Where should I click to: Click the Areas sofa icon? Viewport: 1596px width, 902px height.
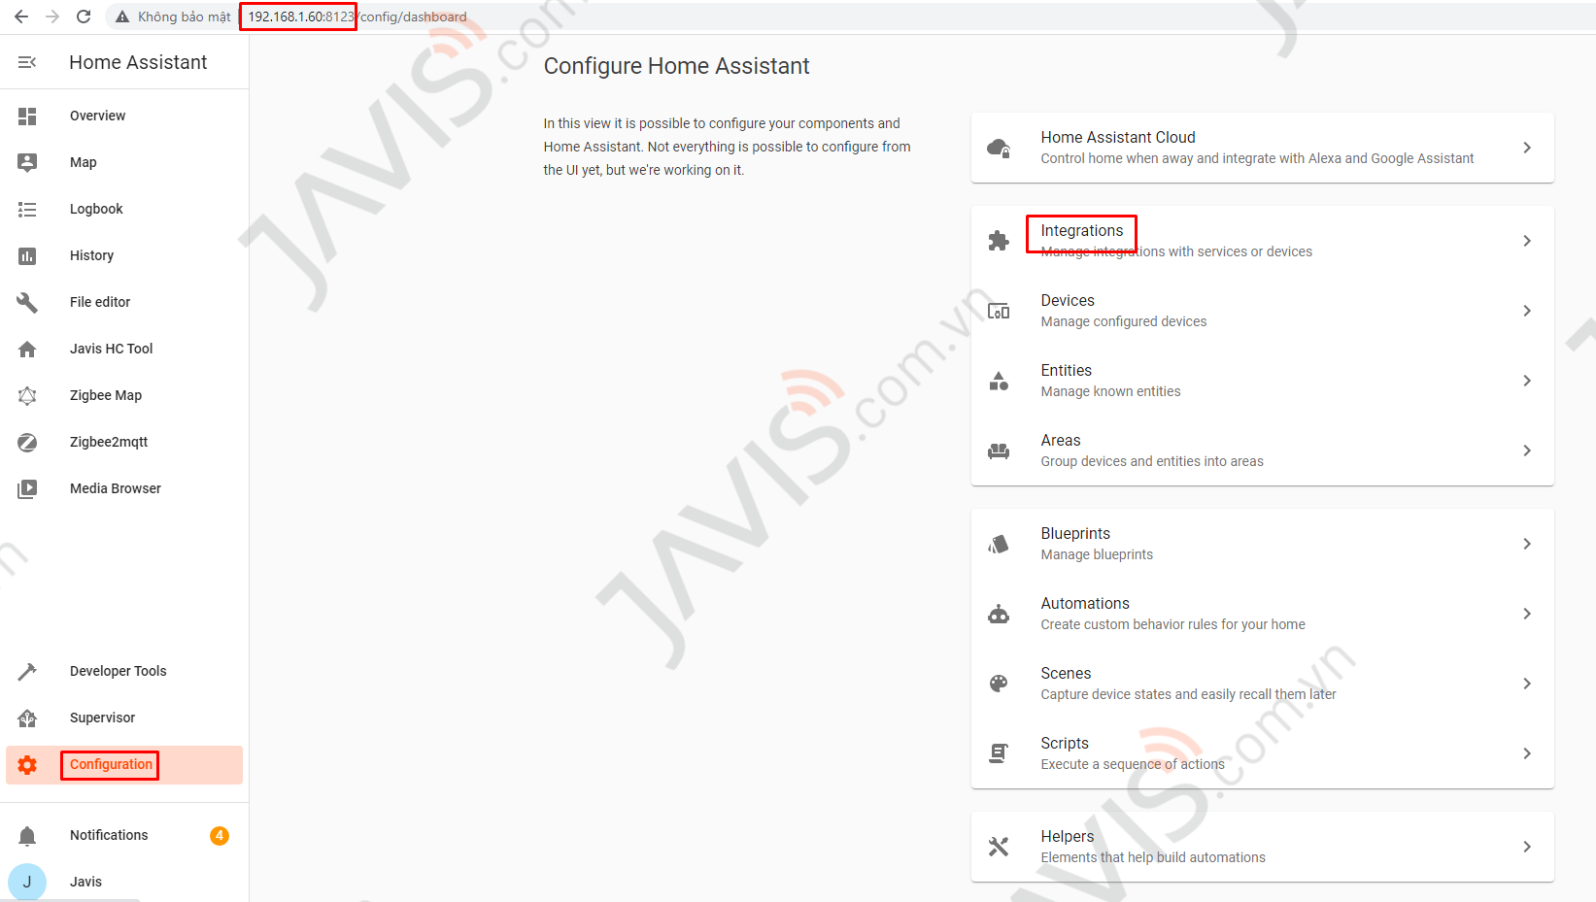(x=999, y=451)
